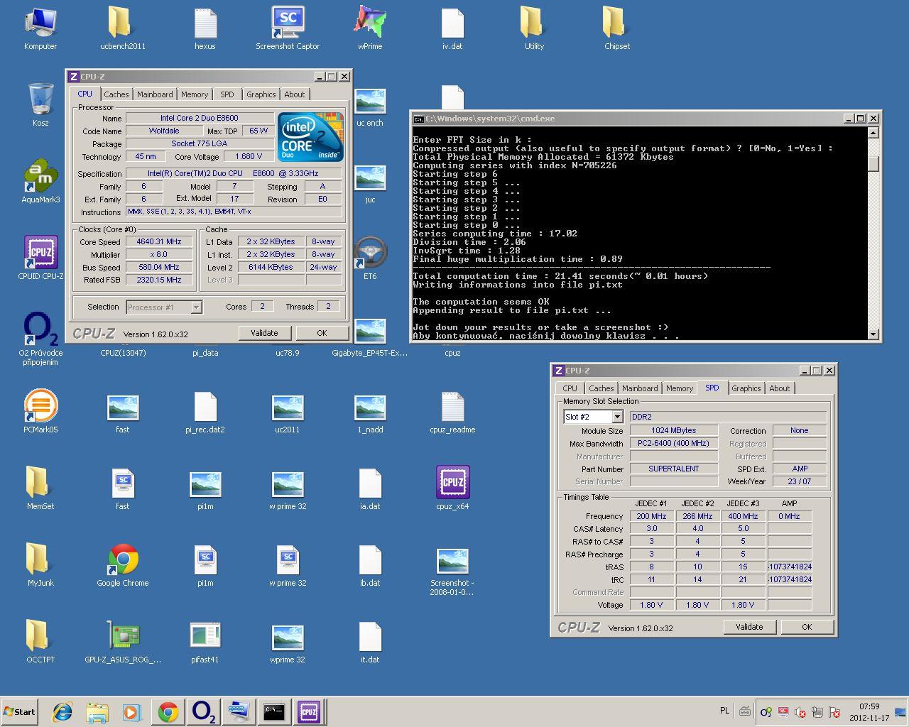Open the 1_nadd image icon
Screen dimensions: 909x727
(370, 412)
